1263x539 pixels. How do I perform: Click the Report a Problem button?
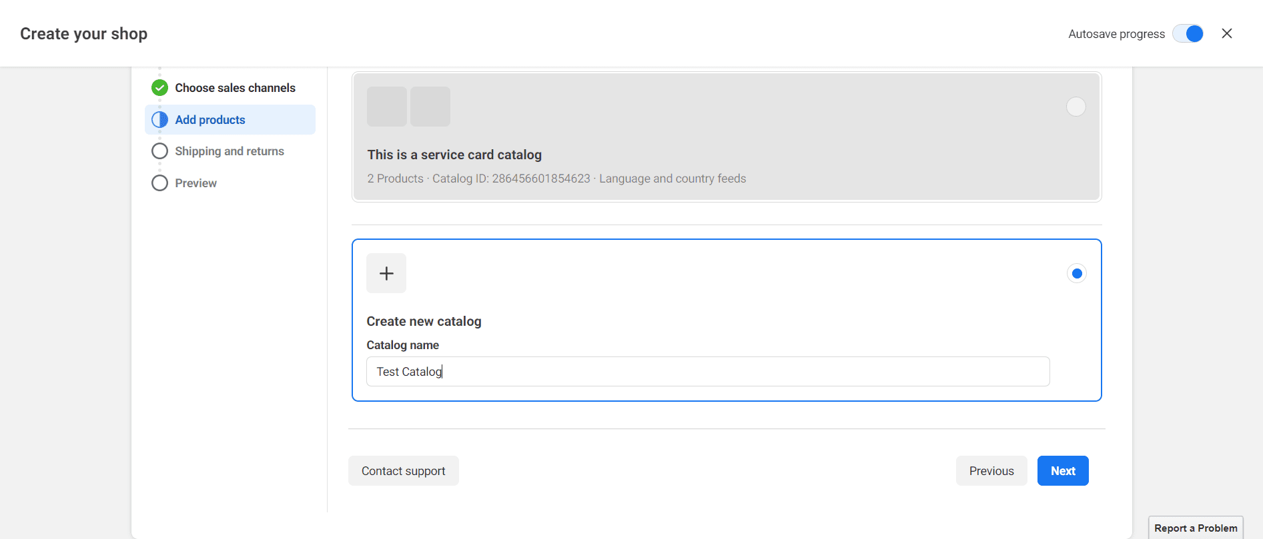click(1196, 528)
